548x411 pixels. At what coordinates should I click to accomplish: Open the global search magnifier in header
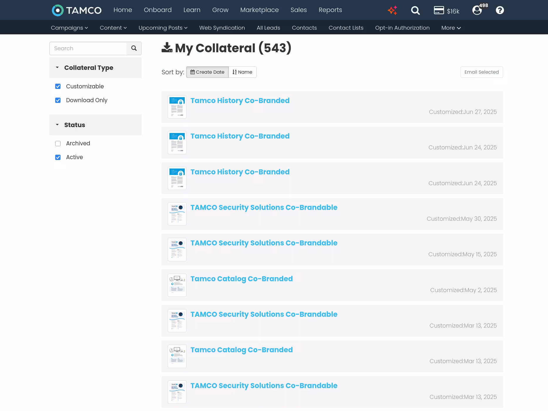click(415, 10)
